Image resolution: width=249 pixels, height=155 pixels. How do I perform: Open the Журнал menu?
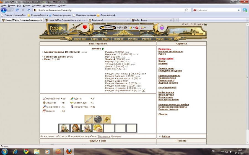pos(26,6)
